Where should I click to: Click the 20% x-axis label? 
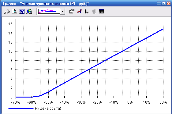[x=163, y=102]
